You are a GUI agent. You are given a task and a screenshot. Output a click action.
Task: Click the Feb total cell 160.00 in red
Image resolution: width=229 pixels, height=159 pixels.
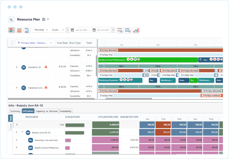[163, 125]
